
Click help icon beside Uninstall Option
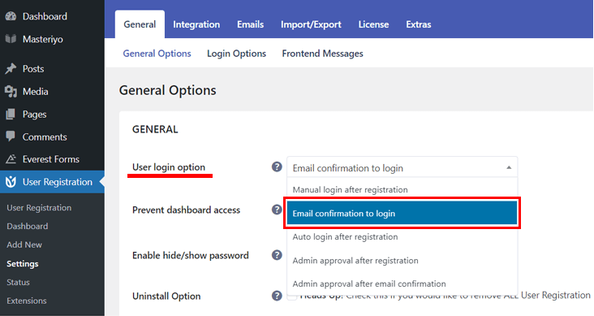[x=277, y=296]
